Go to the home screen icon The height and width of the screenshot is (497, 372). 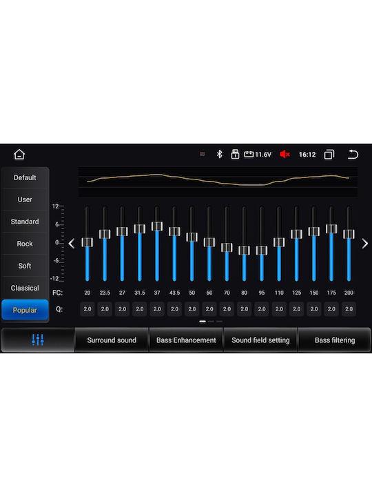point(19,155)
